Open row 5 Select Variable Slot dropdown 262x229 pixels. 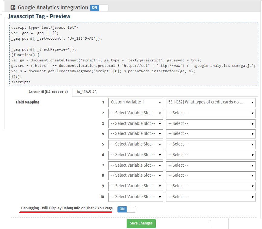point(135,144)
